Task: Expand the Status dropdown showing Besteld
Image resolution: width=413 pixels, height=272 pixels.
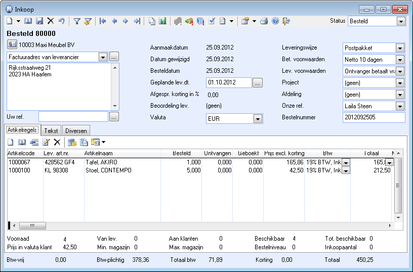Action: coord(401,21)
